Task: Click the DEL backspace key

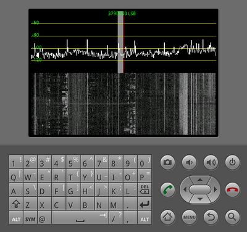Action: tap(144, 189)
